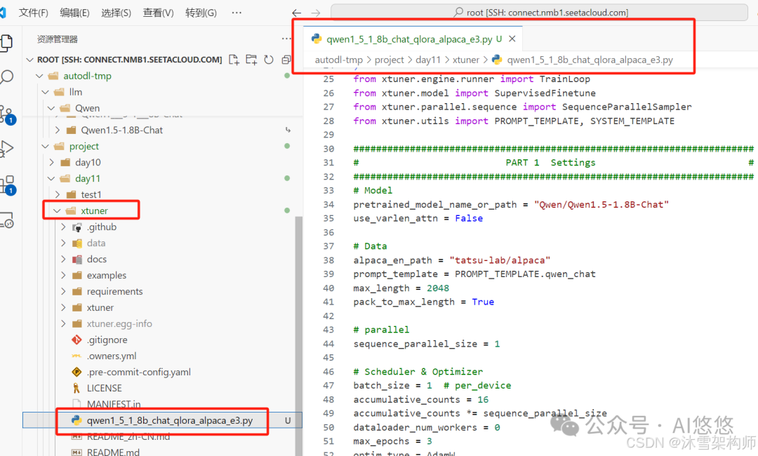Open Source Control view with badge

point(6,113)
